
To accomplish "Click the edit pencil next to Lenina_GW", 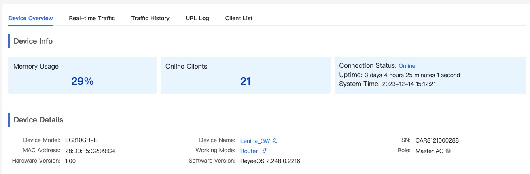I will tap(275, 140).
